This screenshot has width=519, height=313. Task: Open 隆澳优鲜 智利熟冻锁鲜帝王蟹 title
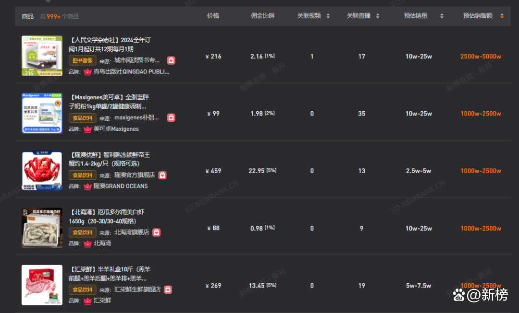coord(110,159)
